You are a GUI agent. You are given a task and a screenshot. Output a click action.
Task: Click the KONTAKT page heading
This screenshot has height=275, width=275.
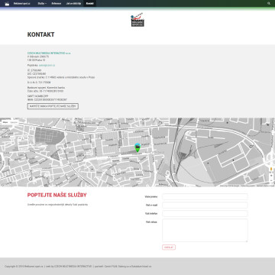coord(40,34)
